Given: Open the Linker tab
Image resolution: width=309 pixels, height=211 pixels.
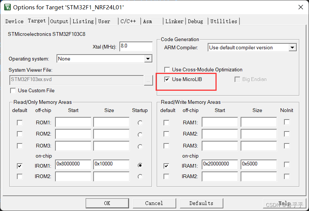Looking at the screenshot, I should [x=174, y=21].
